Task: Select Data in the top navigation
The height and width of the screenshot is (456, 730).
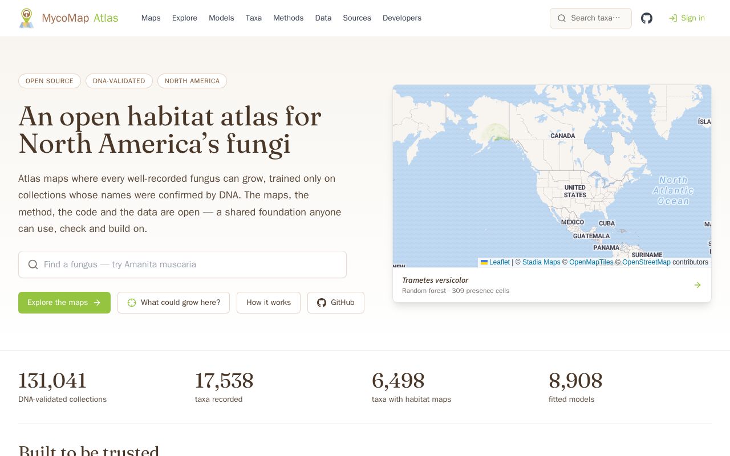Action: pyautogui.click(x=323, y=18)
